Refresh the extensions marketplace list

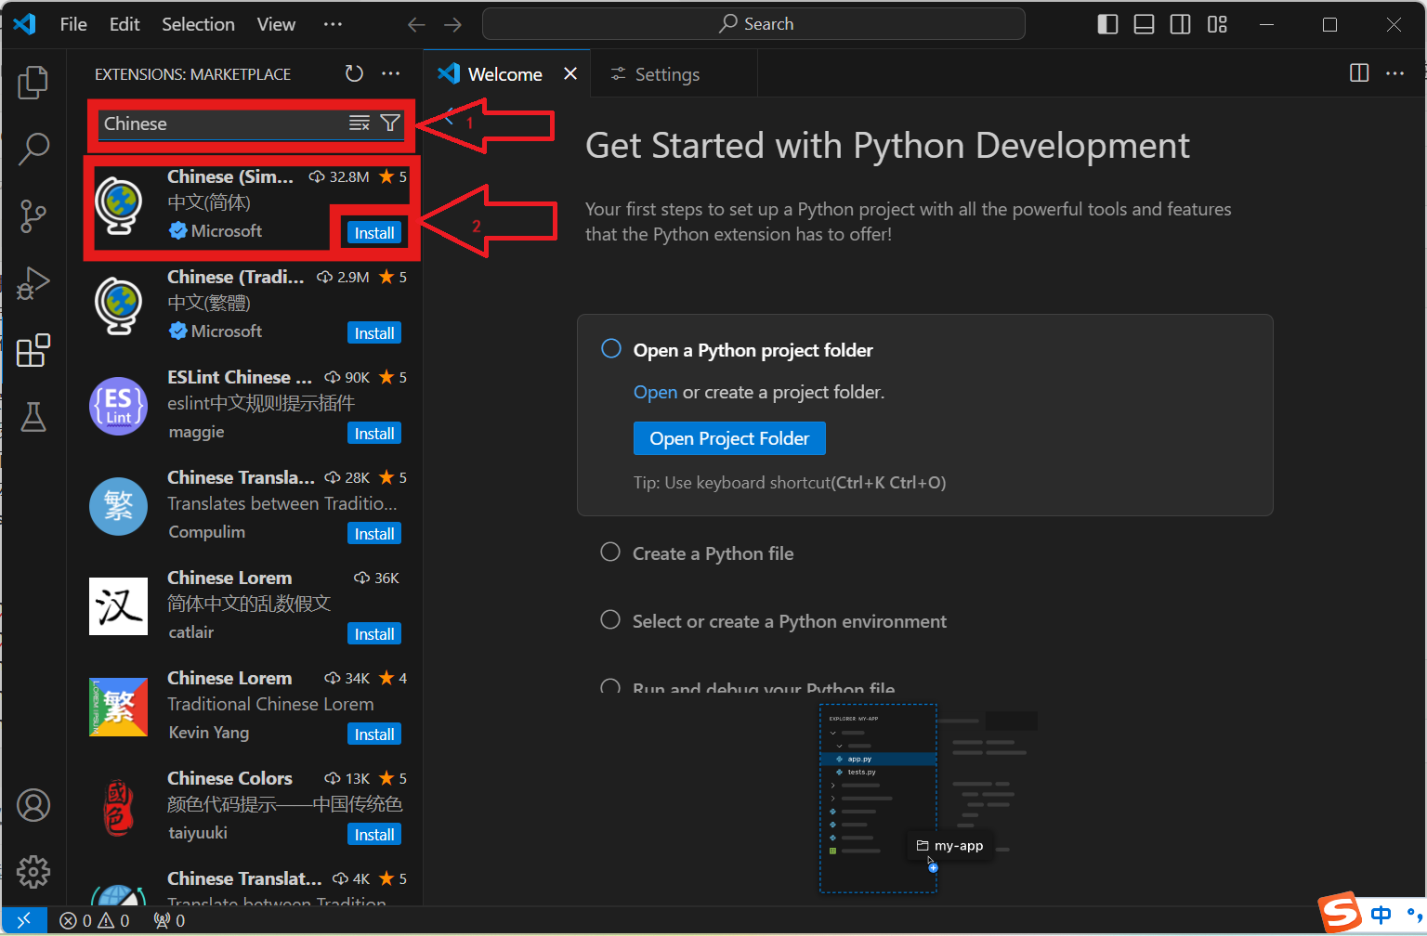click(354, 73)
